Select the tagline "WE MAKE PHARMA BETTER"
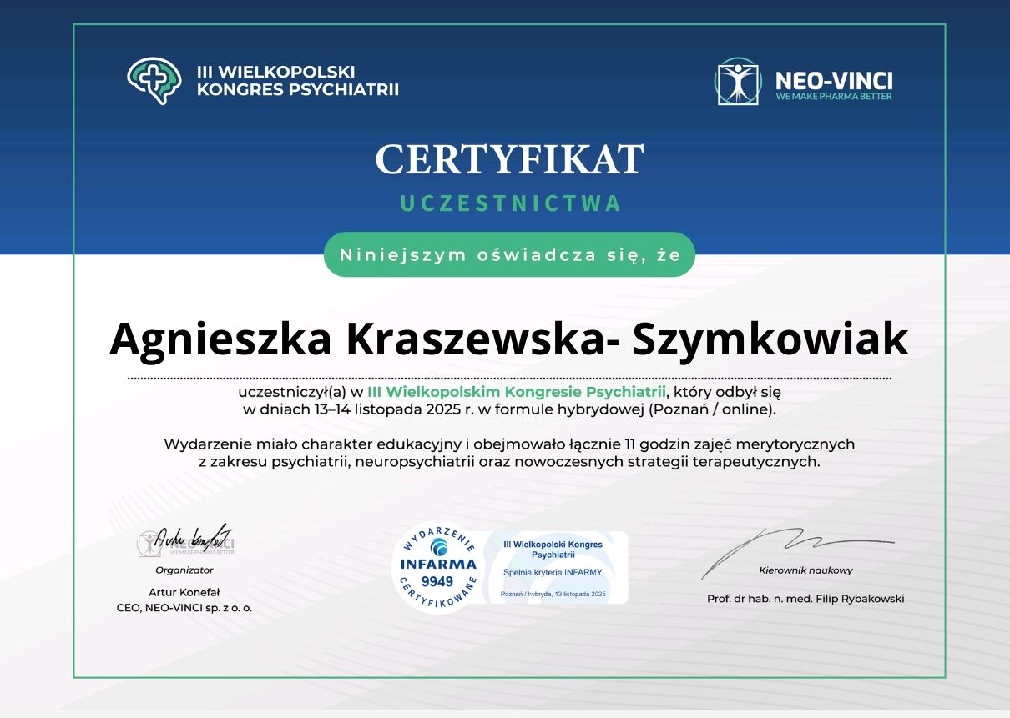The width and height of the screenshot is (1010, 718). point(834,97)
